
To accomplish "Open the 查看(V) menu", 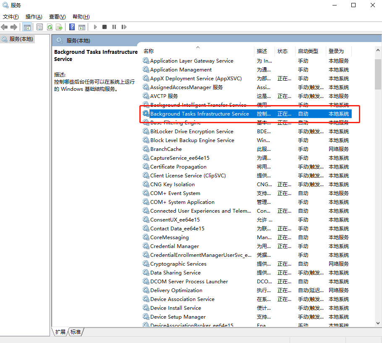I will [57, 16].
